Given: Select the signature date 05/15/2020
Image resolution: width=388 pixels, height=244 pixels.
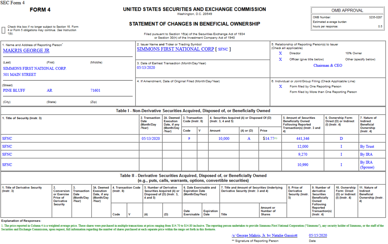Looking at the screenshot, I should click(x=318, y=236).
